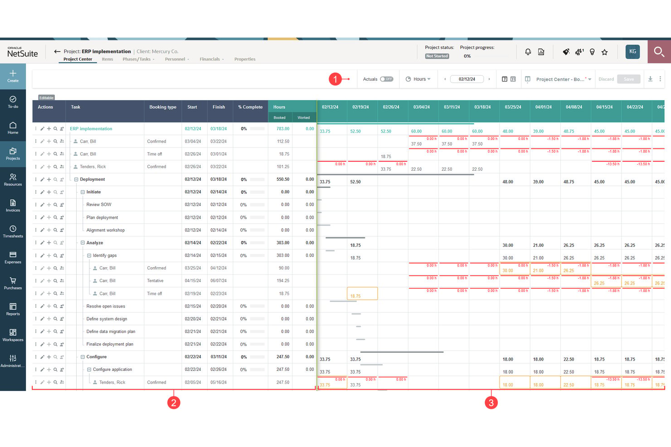
Task: Click the Create plus icon in sidebar
Action: (x=13, y=76)
